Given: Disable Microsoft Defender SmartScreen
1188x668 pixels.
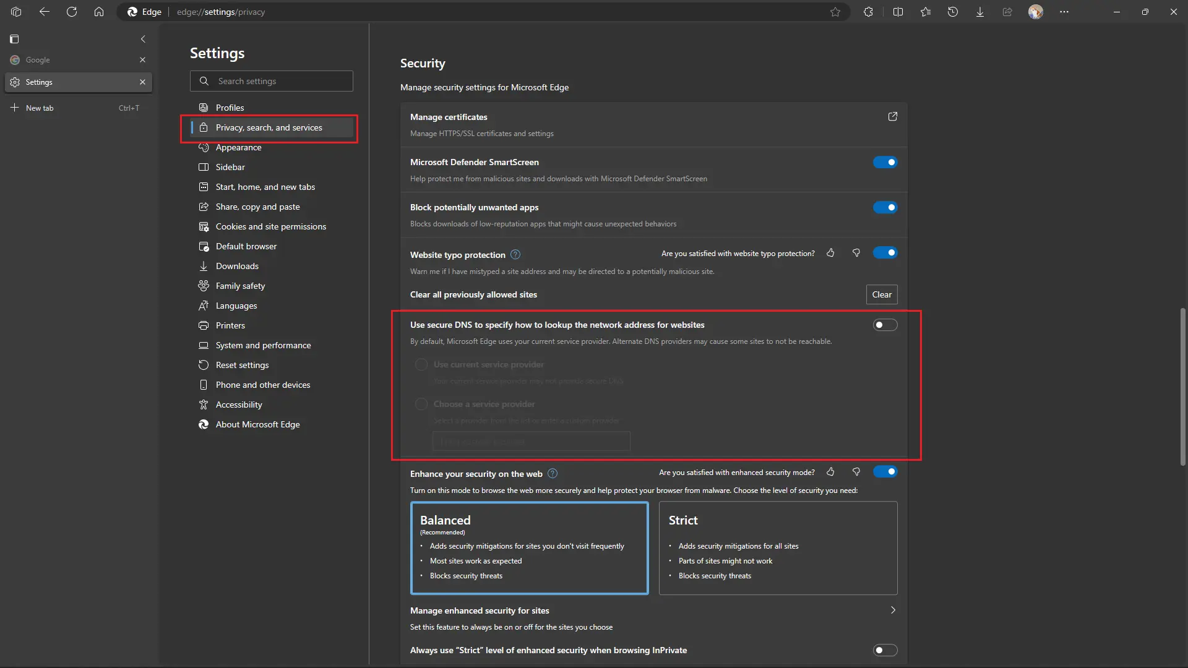Looking at the screenshot, I should [x=885, y=162].
